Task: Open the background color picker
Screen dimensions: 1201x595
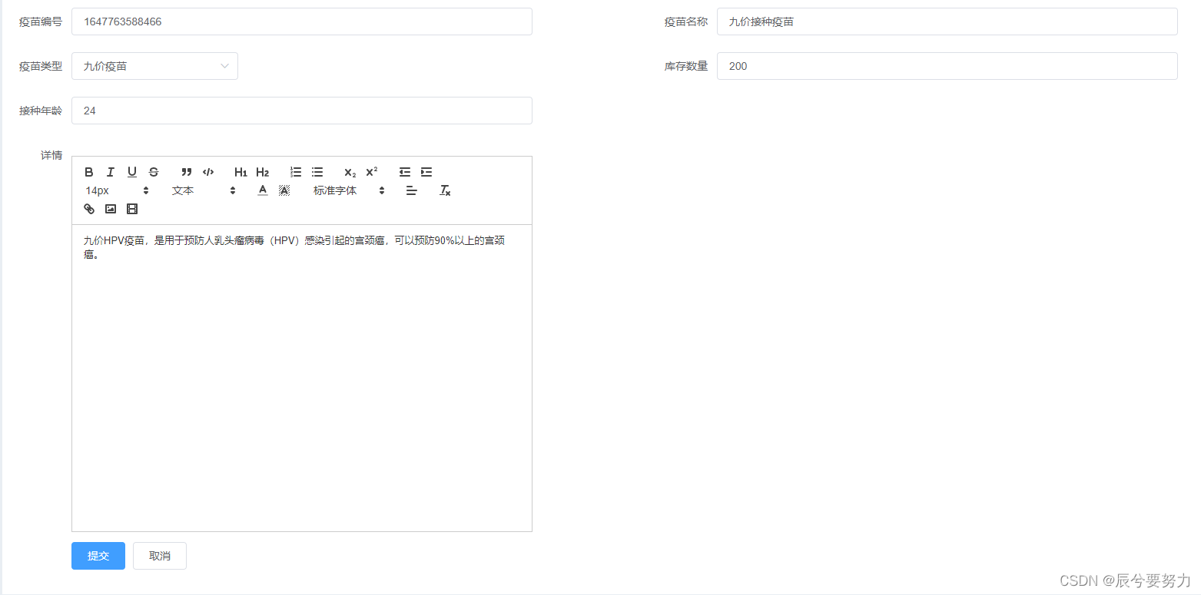Action: pos(284,190)
